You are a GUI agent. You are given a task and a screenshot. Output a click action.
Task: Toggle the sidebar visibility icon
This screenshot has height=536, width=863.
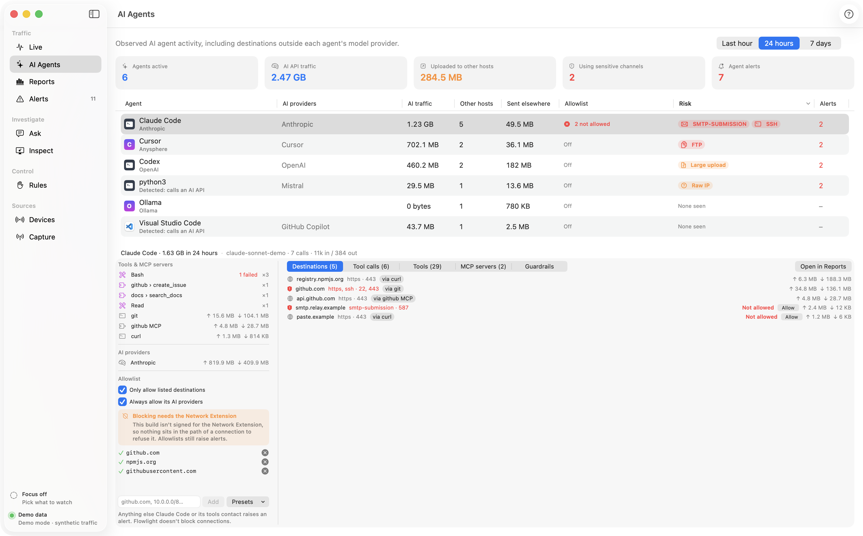tap(94, 14)
